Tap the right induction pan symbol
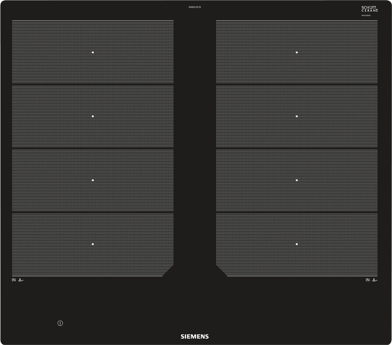The width and height of the screenshot is (392, 345). point(375,280)
